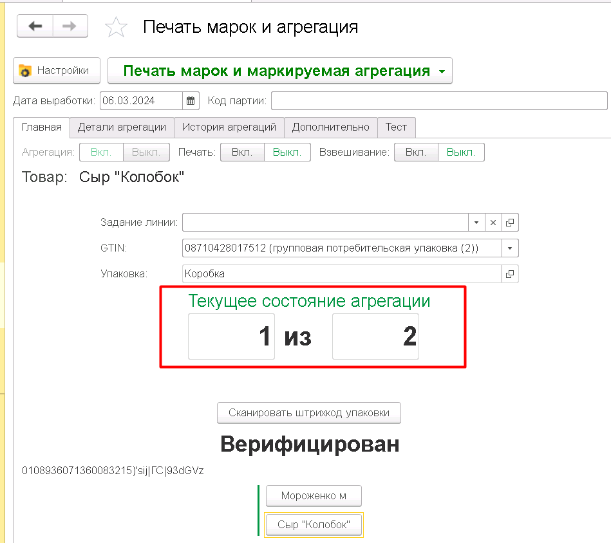611x543 pixels.
Task: Click the Упаковка field with Коробка
Action: click(x=342, y=274)
